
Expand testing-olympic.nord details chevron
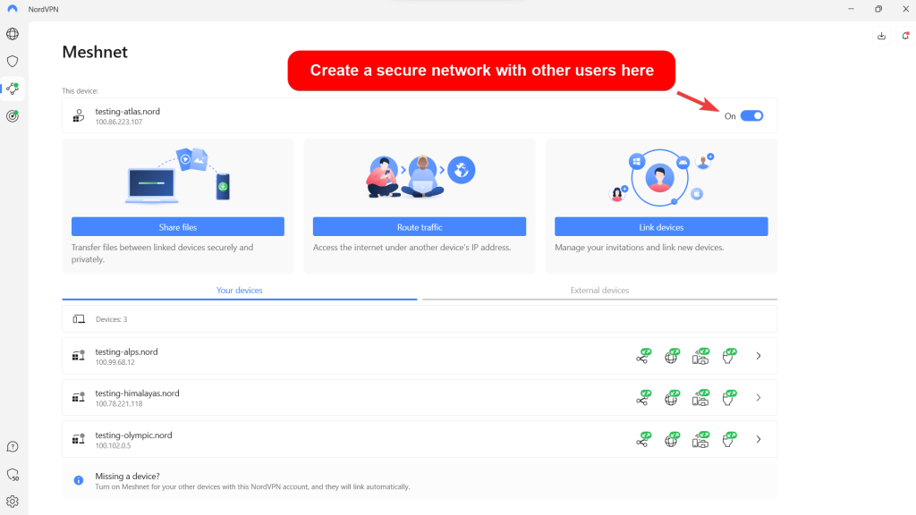759,439
